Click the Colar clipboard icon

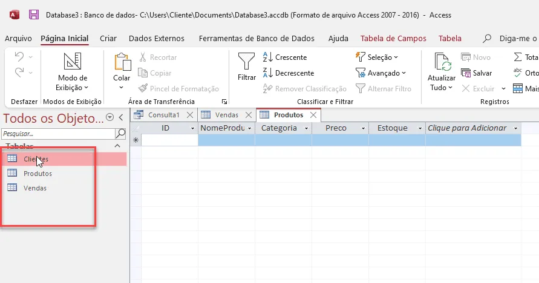(x=122, y=62)
